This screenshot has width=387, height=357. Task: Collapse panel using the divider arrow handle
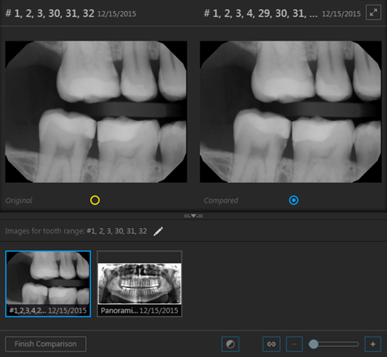coord(193,216)
